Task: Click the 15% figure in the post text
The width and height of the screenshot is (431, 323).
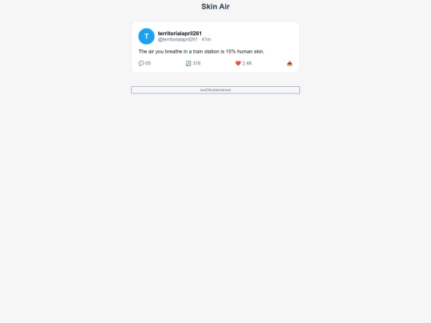Action: point(231,51)
